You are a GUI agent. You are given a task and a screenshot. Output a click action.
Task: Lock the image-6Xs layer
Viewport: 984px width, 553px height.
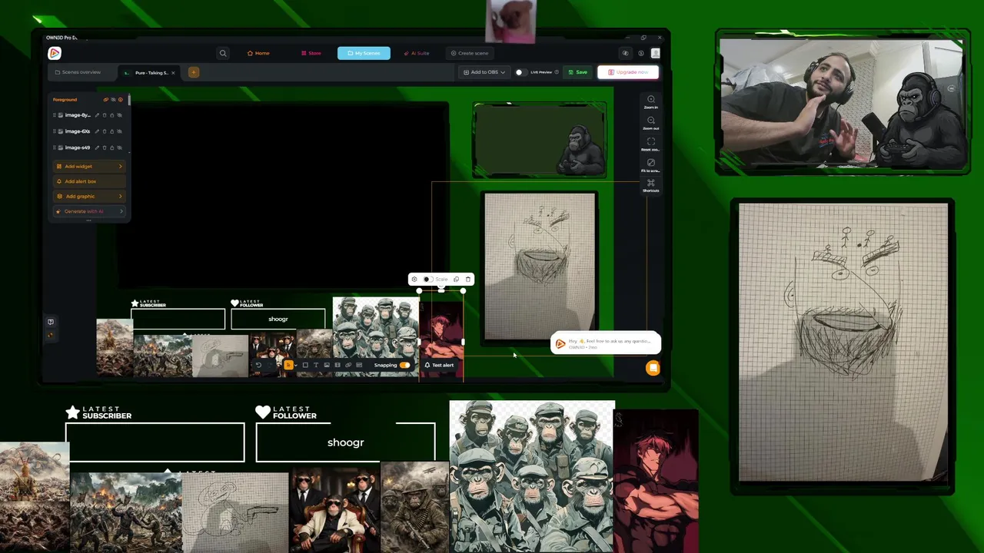[x=111, y=131]
